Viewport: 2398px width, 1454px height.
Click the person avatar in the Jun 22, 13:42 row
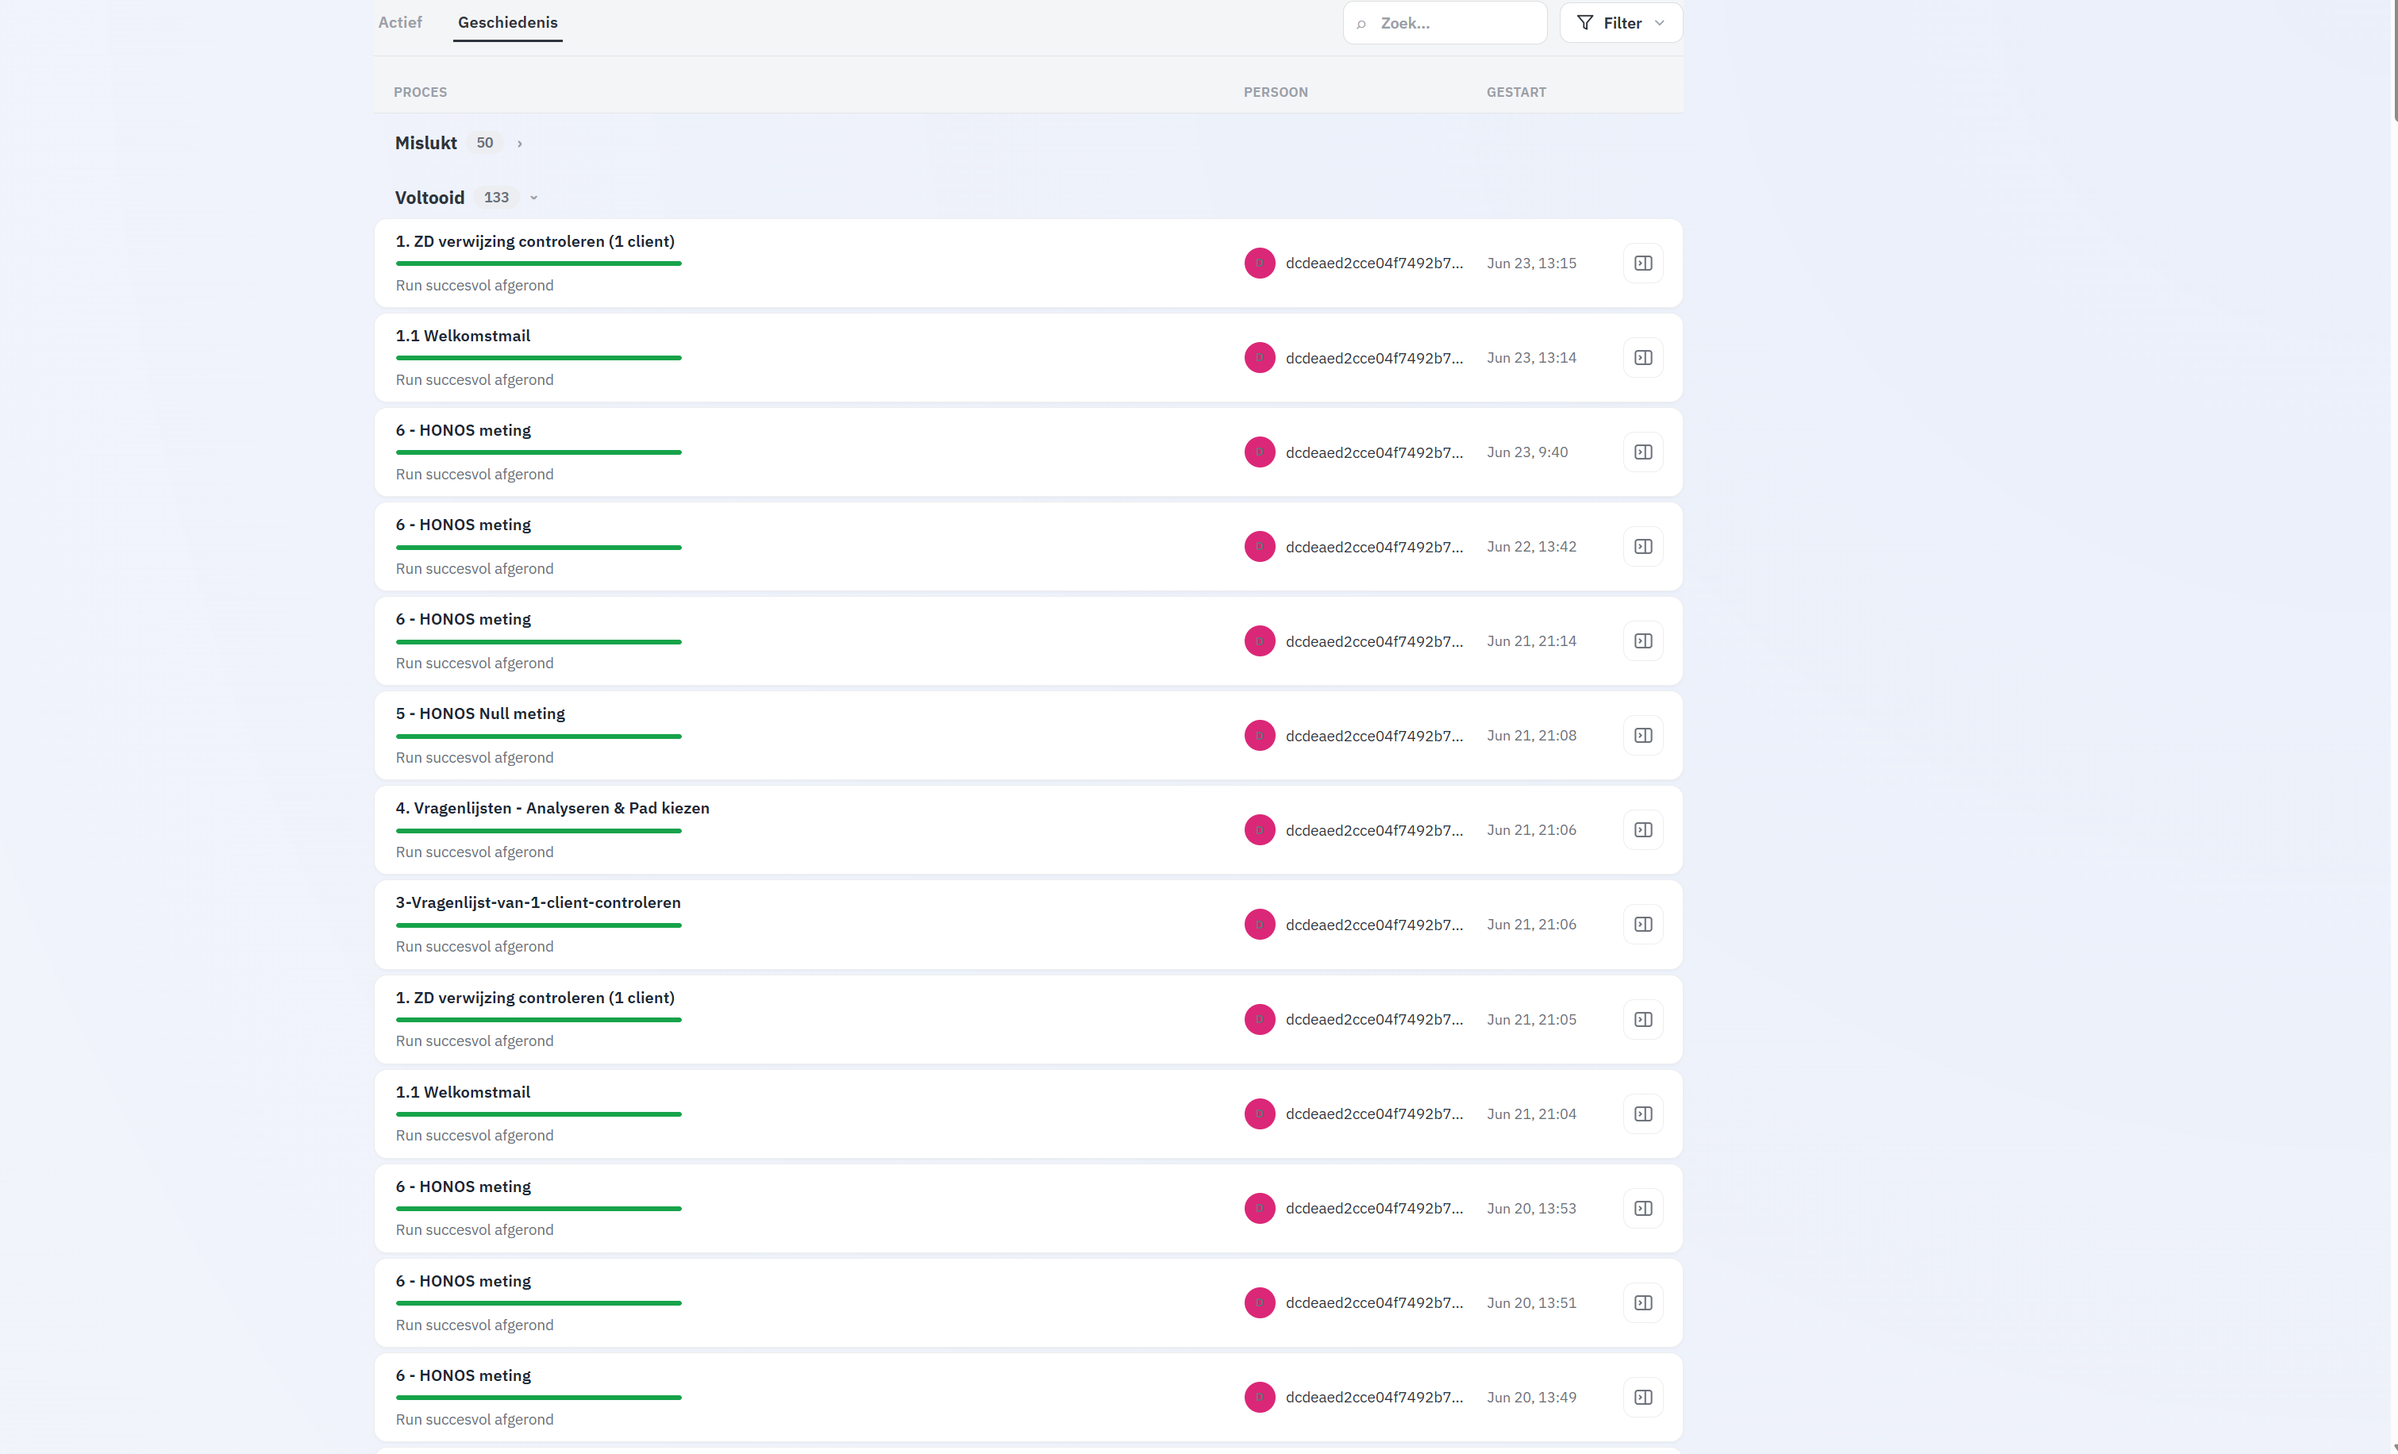[1260, 546]
